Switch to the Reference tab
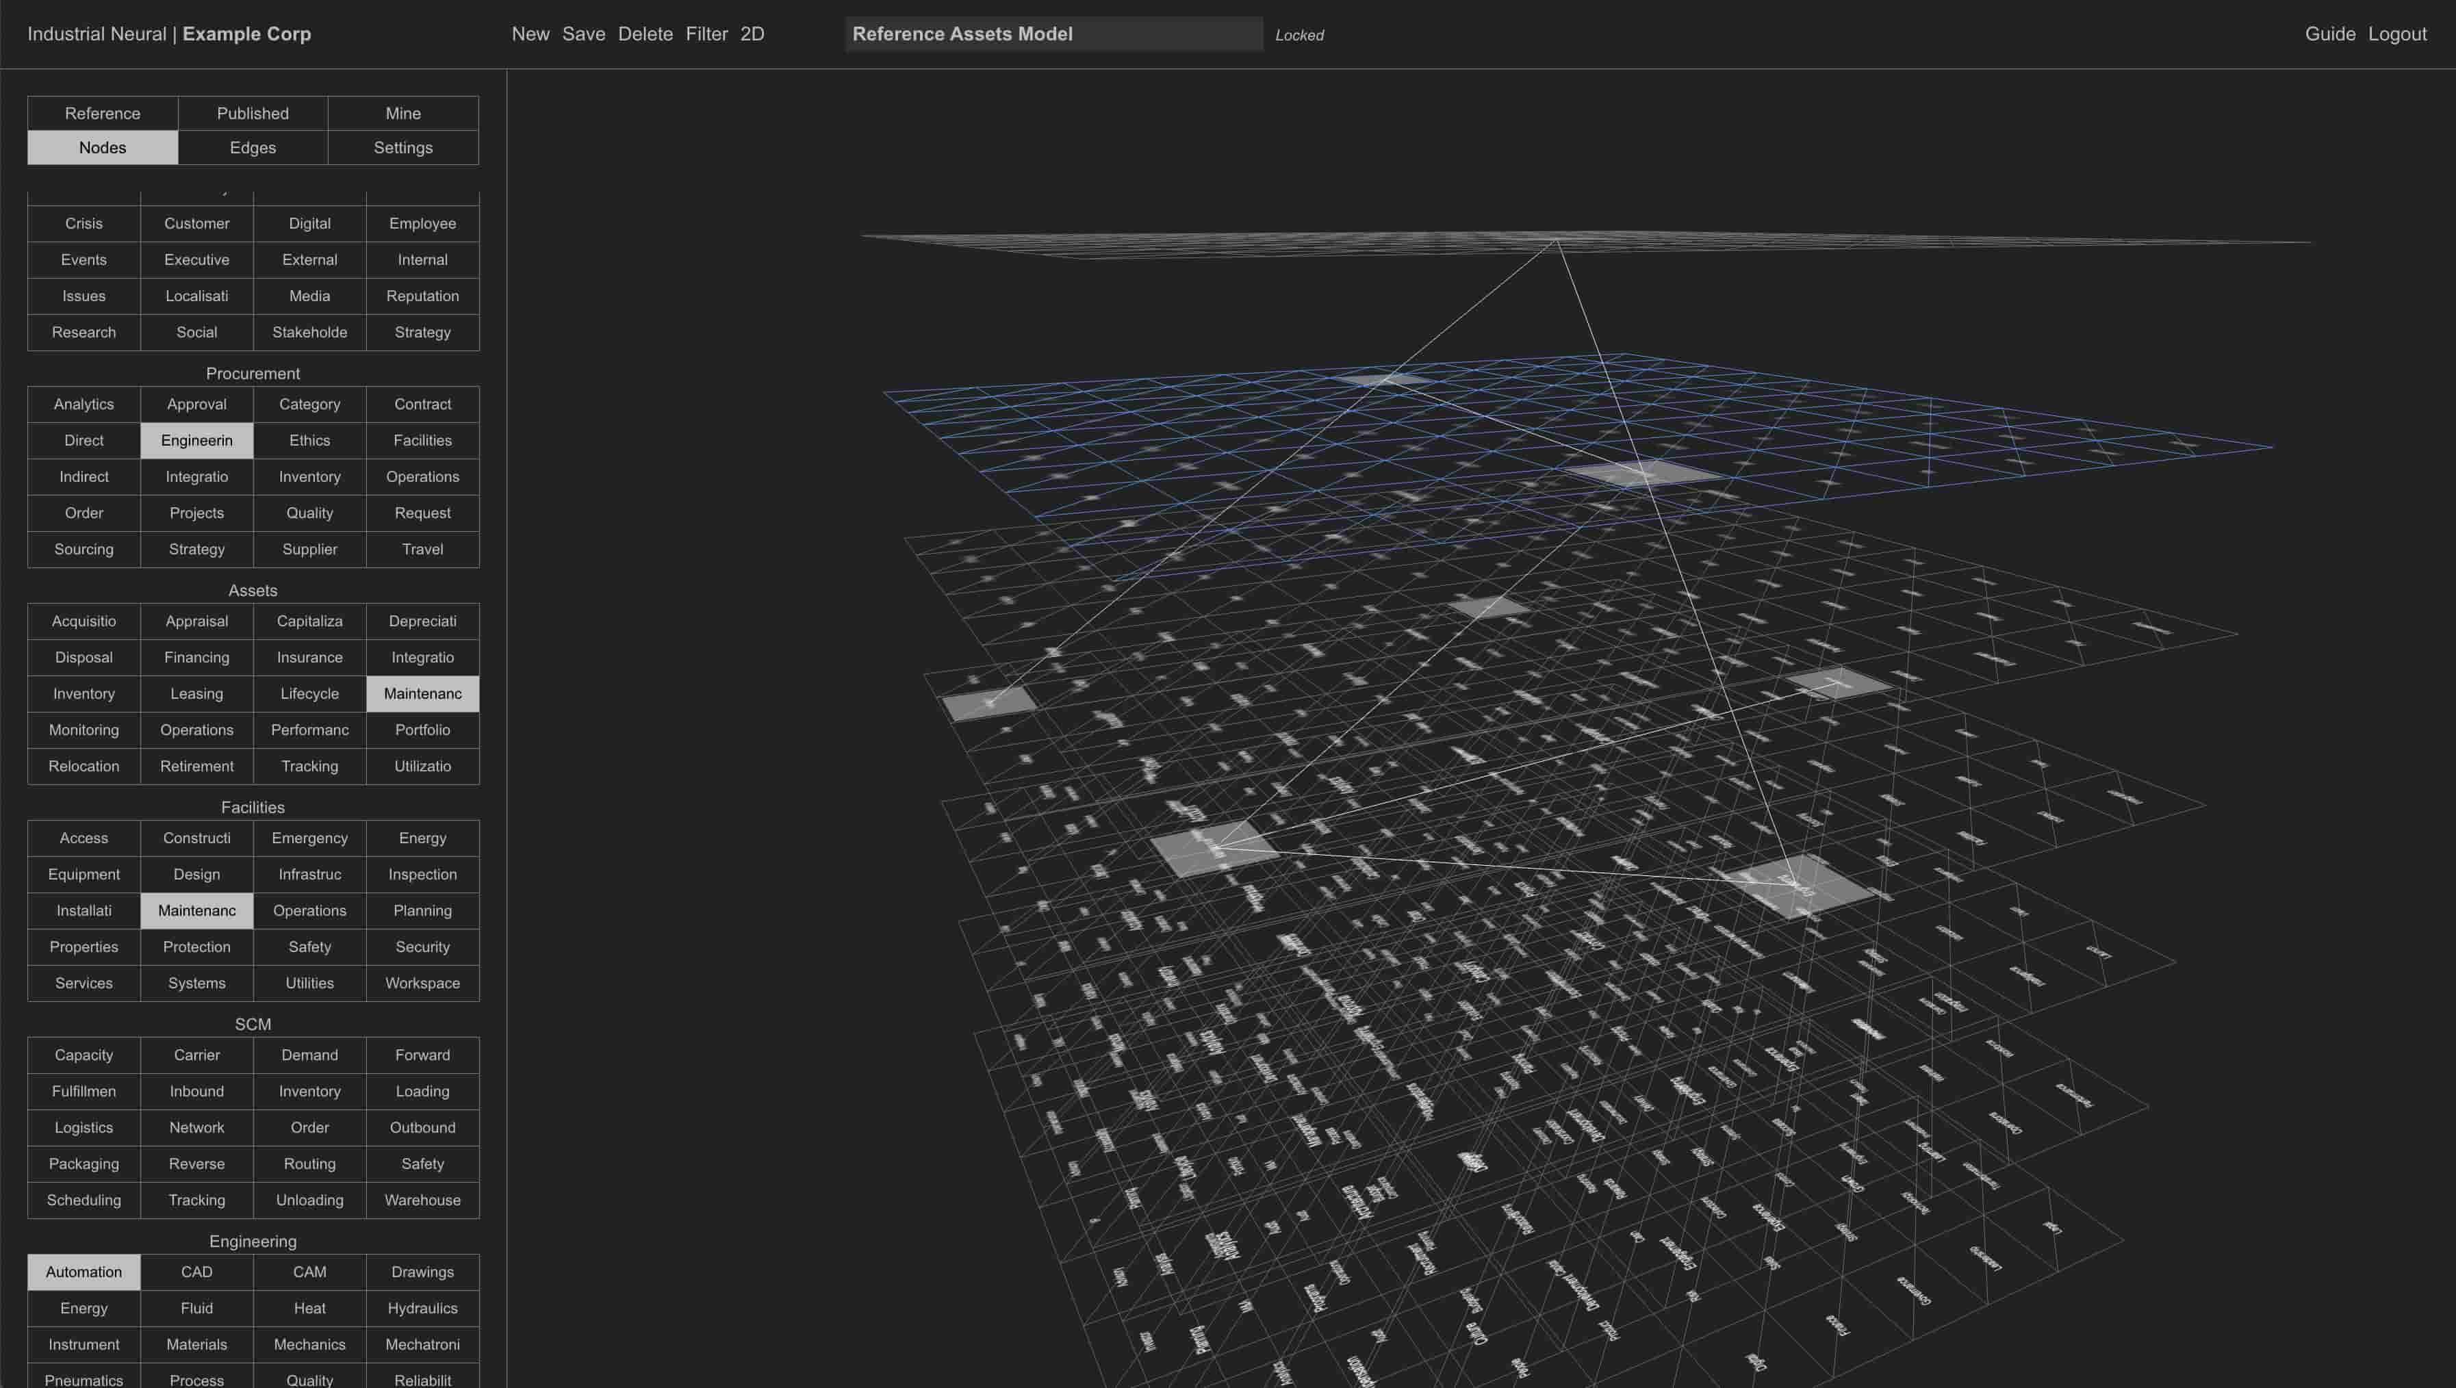The image size is (2456, 1388). pyautogui.click(x=103, y=114)
